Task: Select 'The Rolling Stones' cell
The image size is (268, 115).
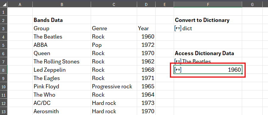Action: (x=62, y=62)
